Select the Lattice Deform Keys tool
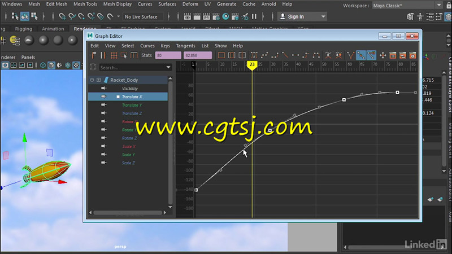 pyautogui.click(x=114, y=55)
